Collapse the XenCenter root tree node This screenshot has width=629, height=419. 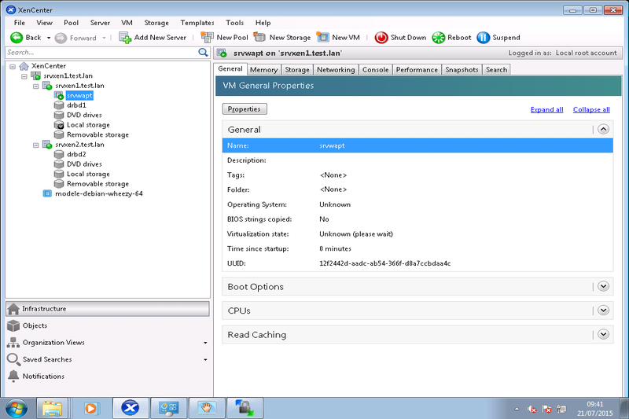pos(13,66)
